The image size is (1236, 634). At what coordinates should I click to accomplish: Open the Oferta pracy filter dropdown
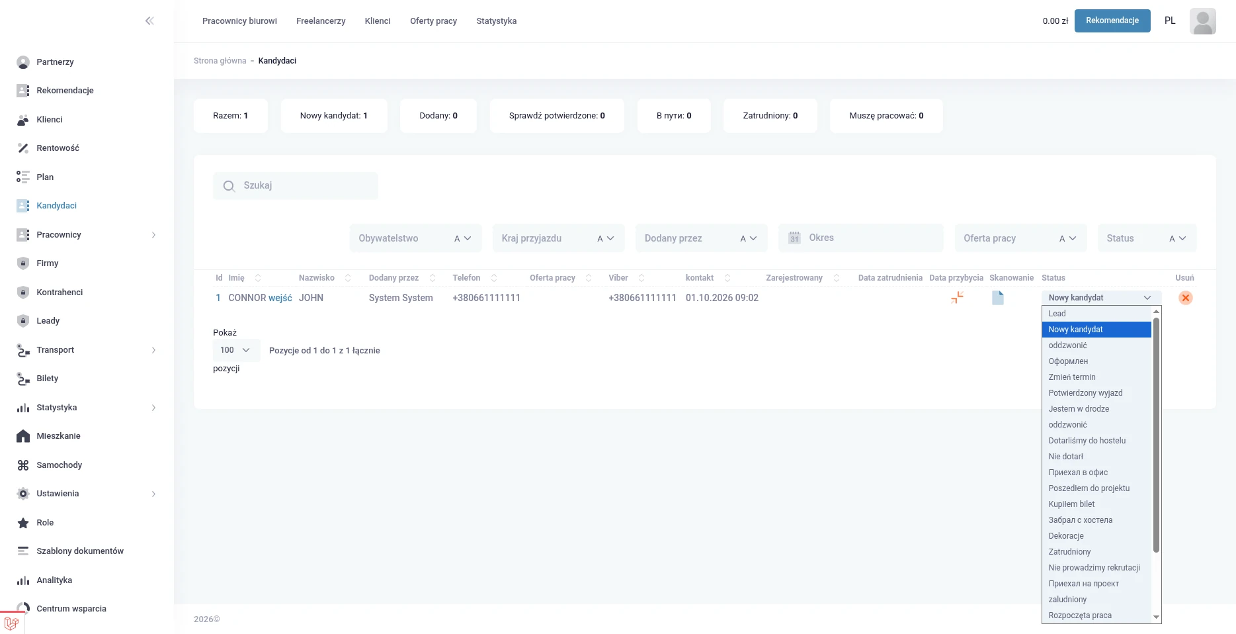point(1020,238)
